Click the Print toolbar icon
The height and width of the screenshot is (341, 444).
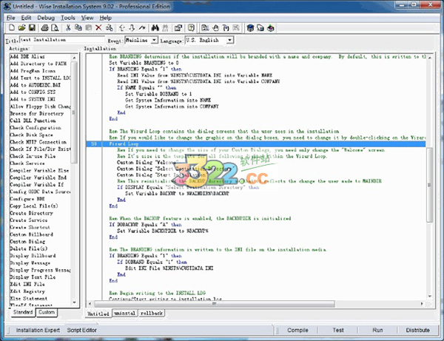44,27
